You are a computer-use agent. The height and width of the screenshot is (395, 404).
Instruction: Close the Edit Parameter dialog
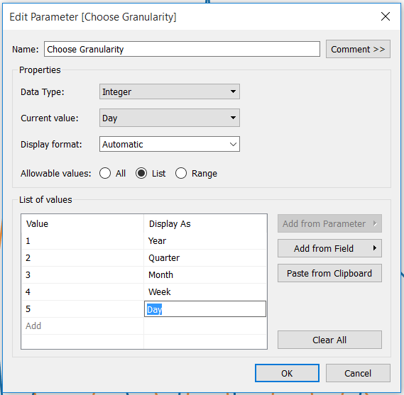386,16
